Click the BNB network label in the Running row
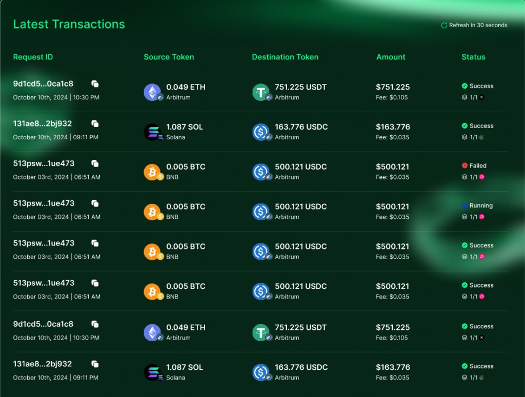The height and width of the screenshot is (397, 525). pyautogui.click(x=172, y=217)
